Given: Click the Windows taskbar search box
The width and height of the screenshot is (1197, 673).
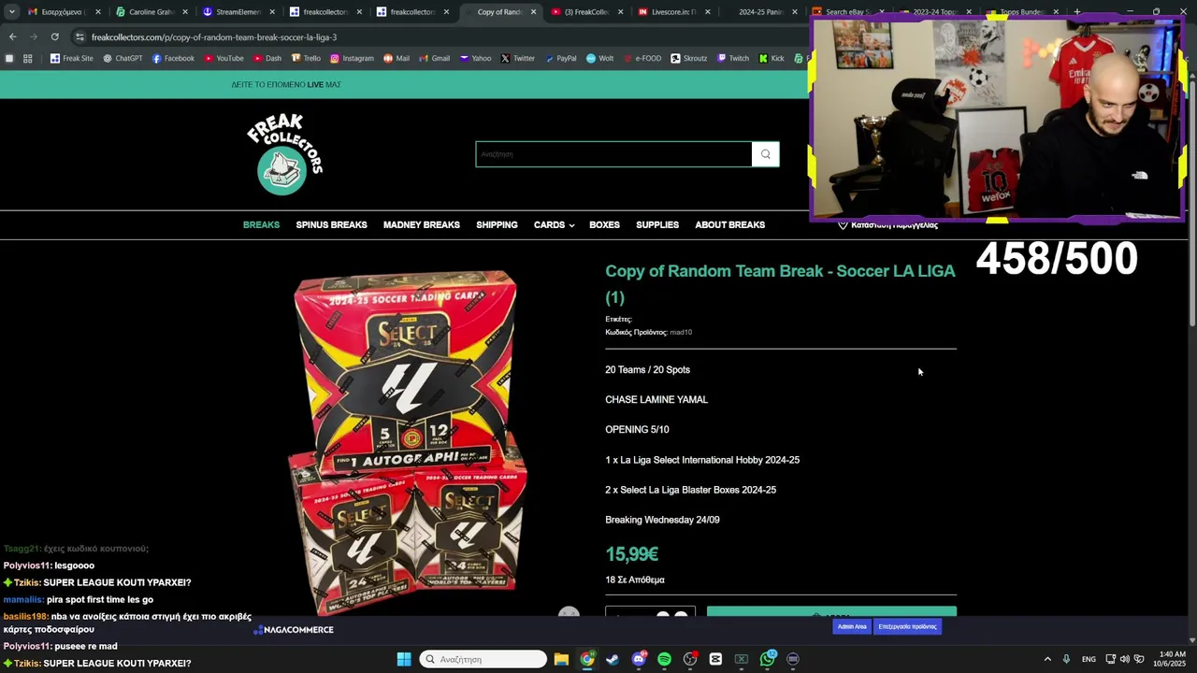Looking at the screenshot, I should coord(483,659).
